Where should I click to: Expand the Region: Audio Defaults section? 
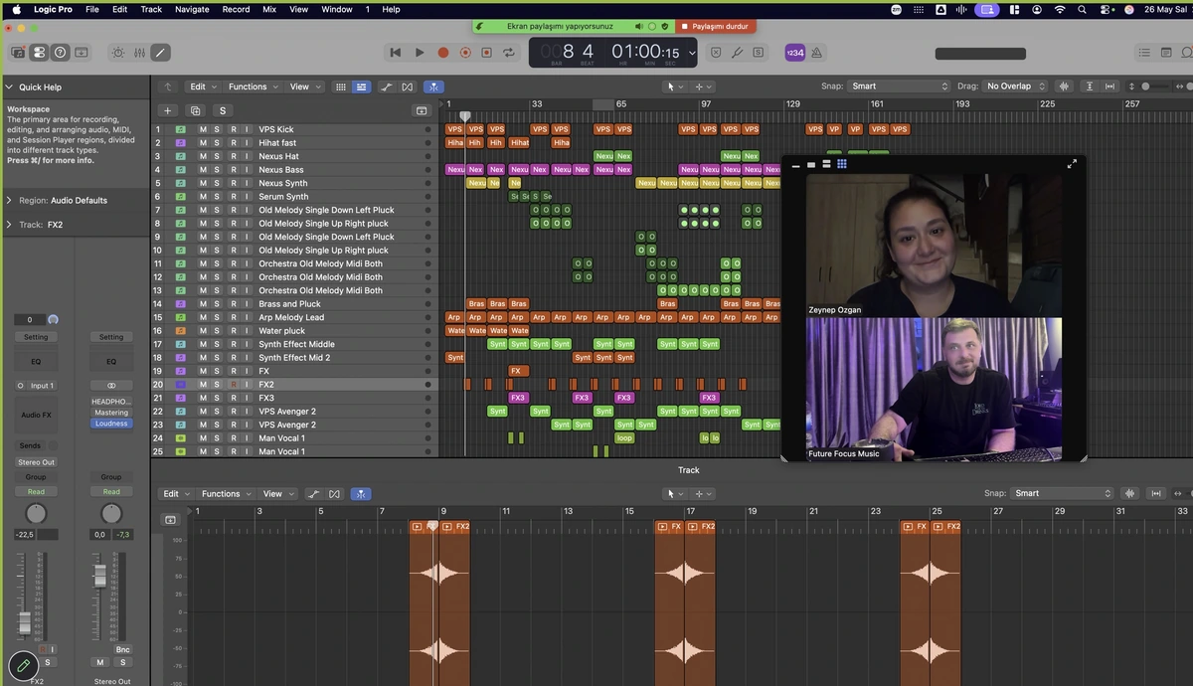[x=9, y=200]
